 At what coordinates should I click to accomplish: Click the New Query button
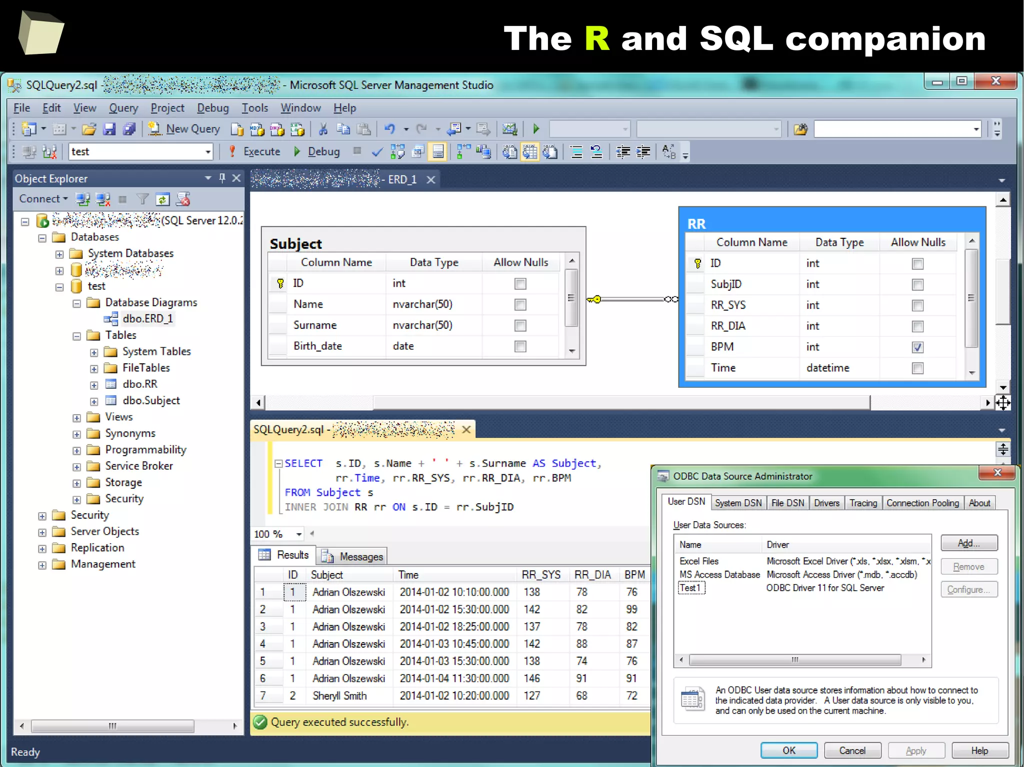184,129
